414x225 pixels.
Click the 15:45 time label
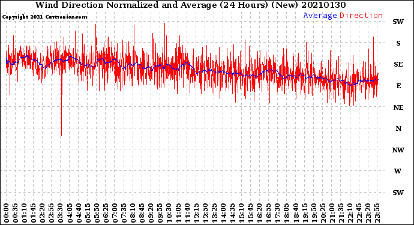point(250,213)
